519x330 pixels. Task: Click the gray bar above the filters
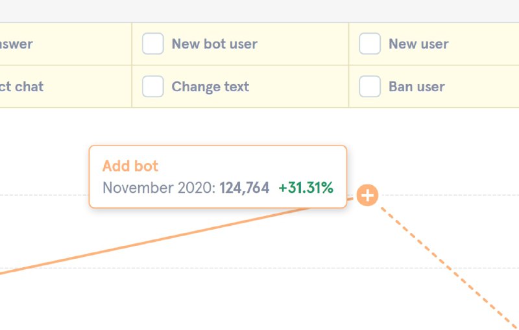(x=259, y=10)
